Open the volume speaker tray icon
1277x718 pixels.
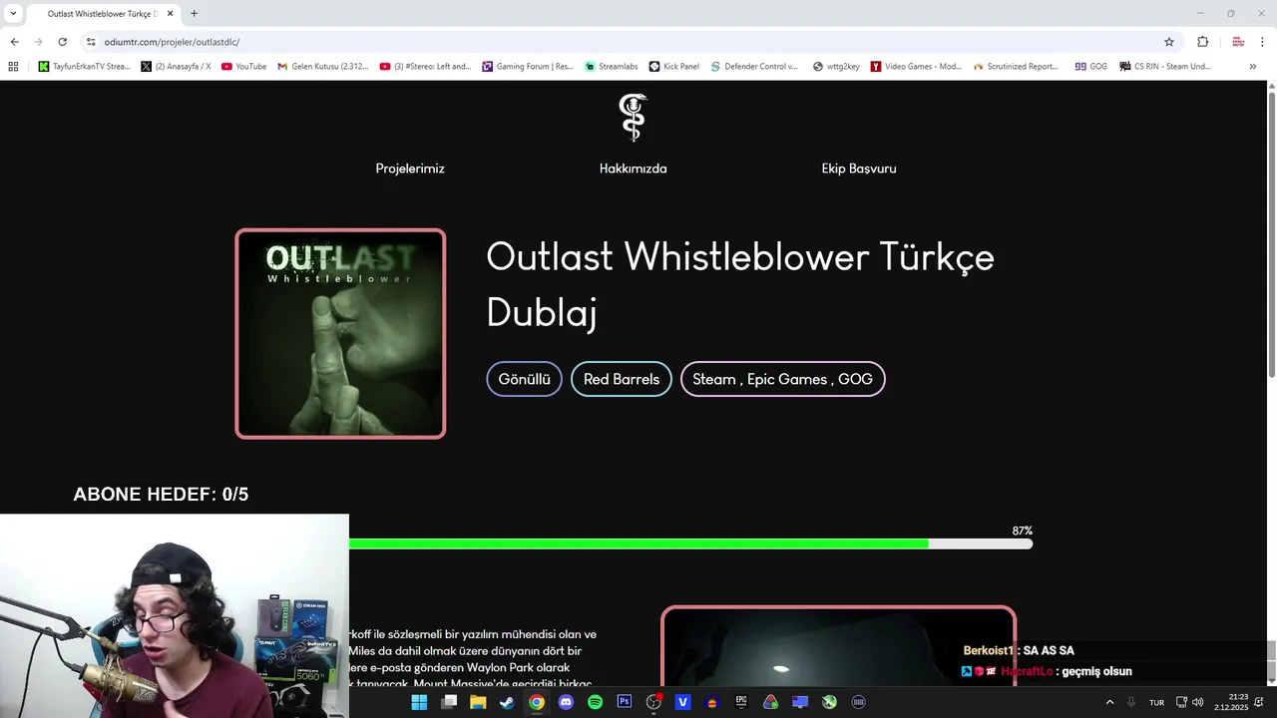[1197, 702]
